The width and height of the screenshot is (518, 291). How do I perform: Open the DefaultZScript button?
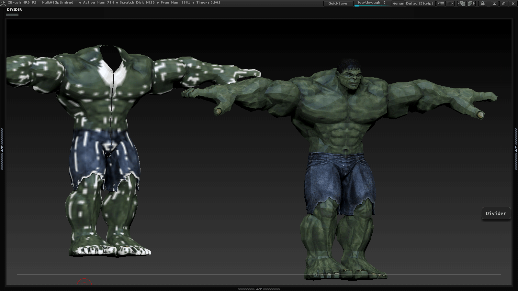click(x=420, y=3)
